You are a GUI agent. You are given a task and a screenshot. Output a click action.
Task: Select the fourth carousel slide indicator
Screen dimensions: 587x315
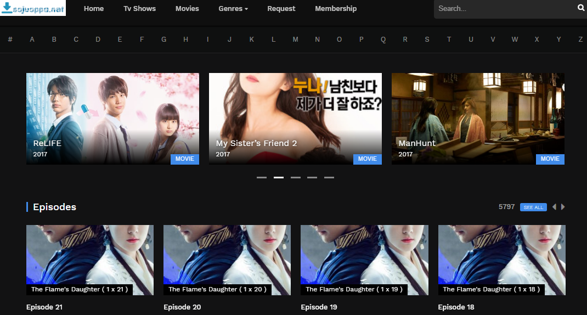[x=312, y=178]
